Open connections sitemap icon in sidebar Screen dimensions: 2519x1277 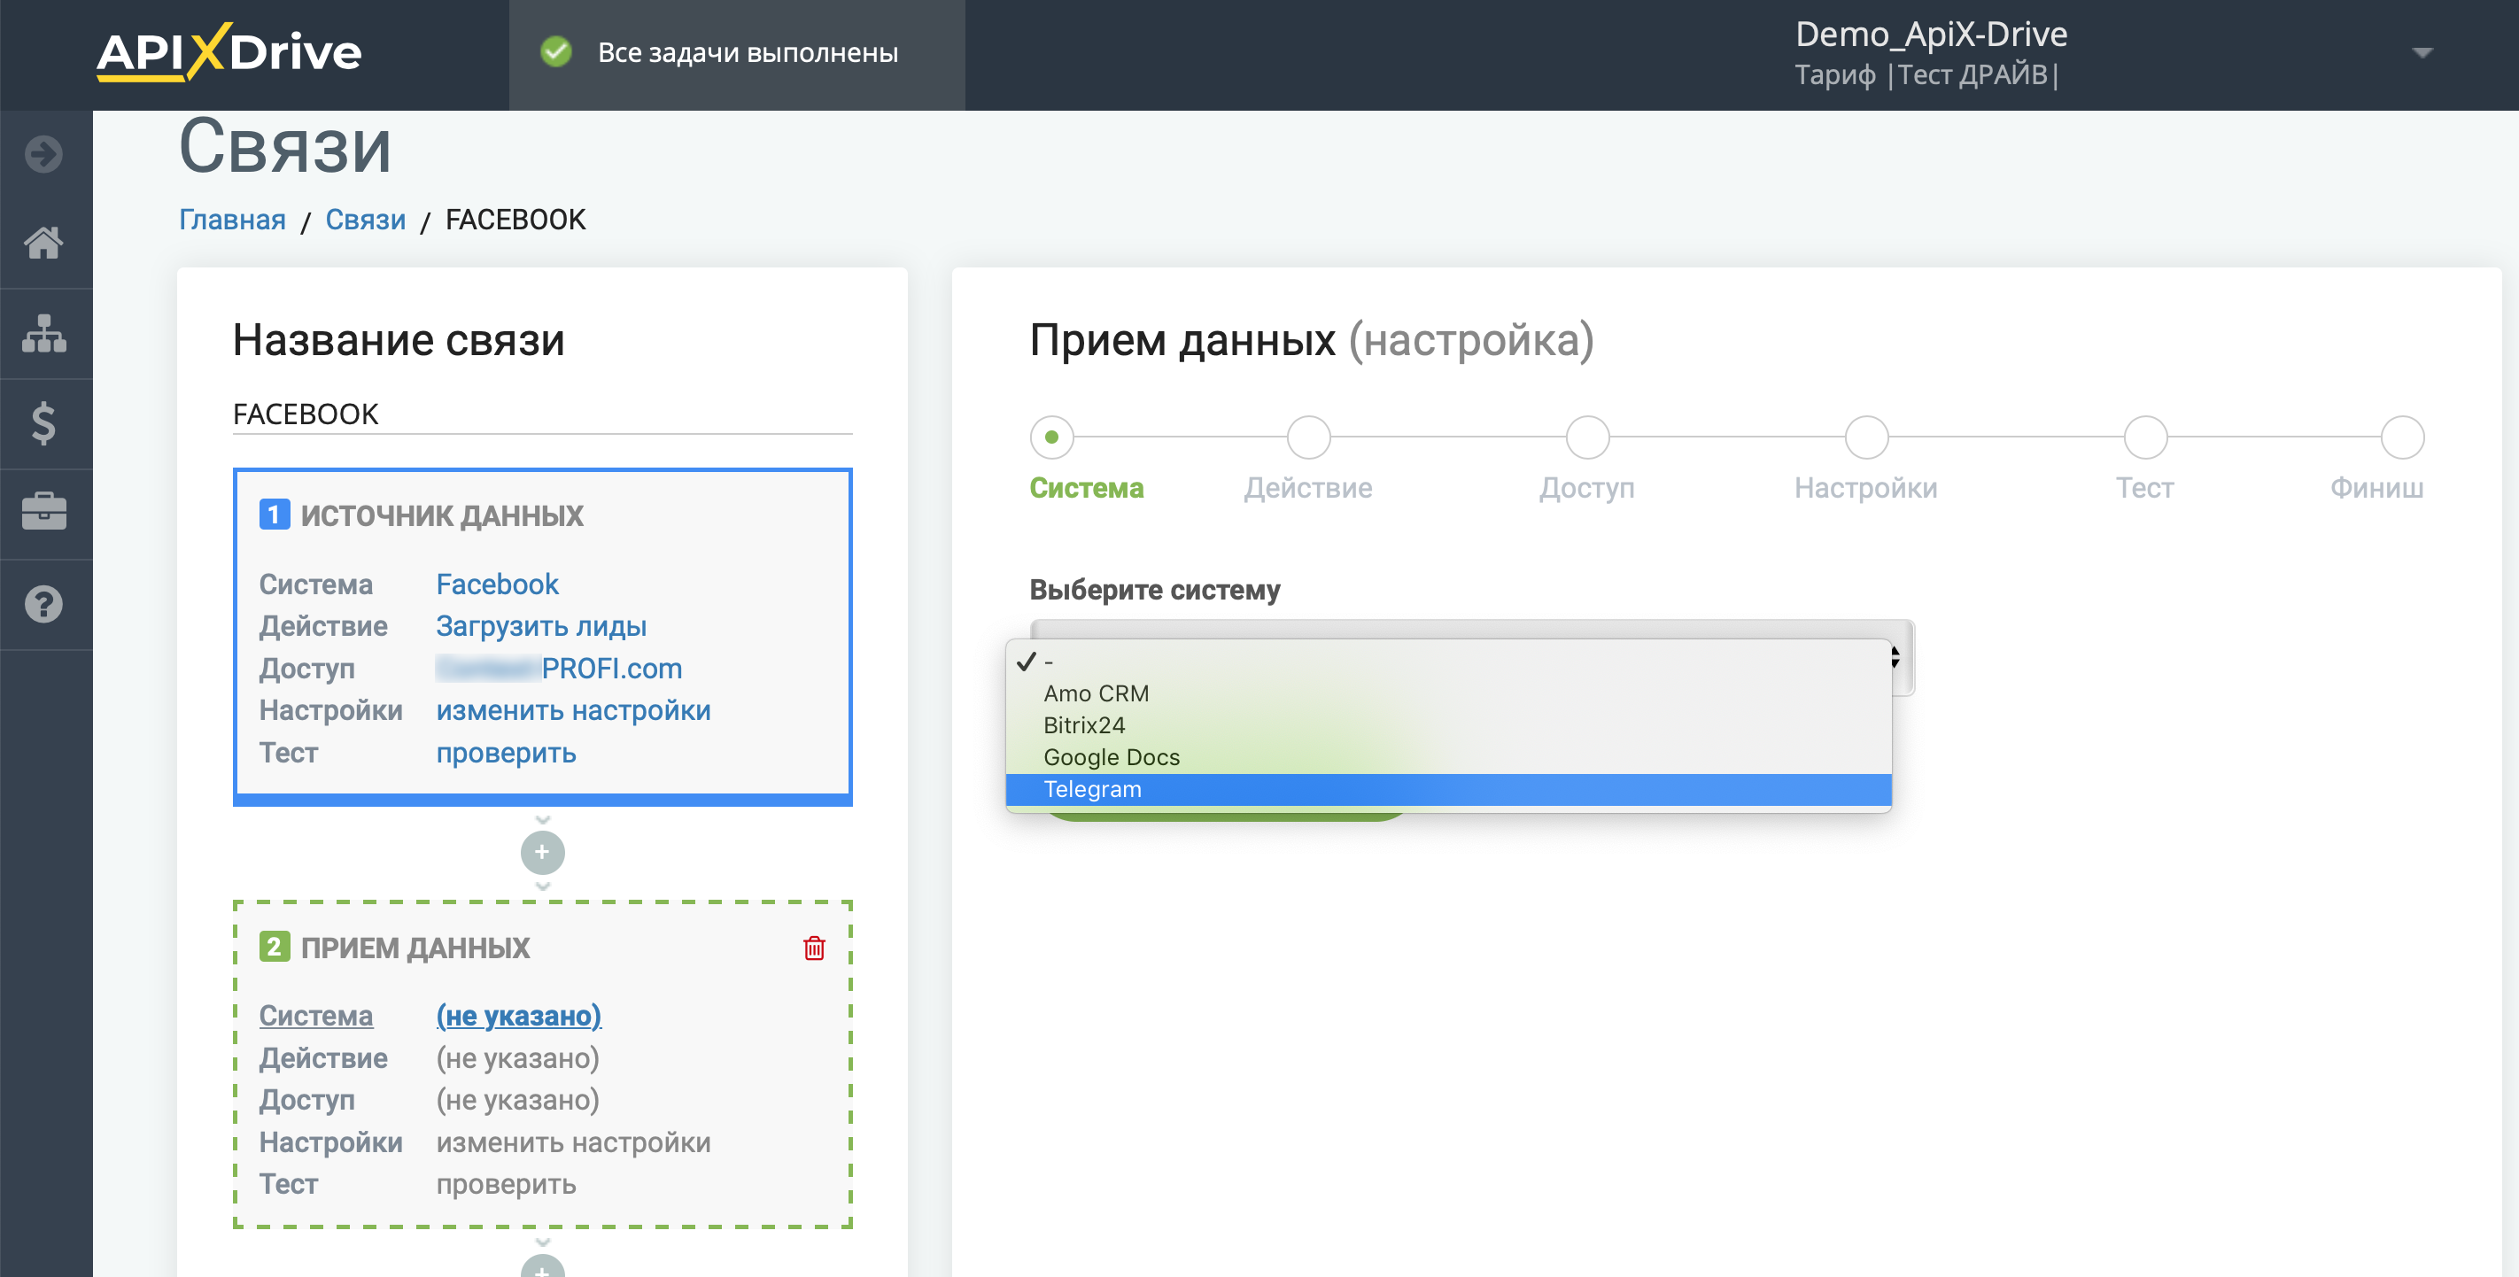(x=44, y=334)
